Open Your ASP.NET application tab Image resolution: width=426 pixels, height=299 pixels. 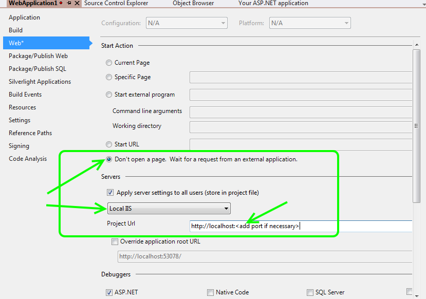click(273, 3)
